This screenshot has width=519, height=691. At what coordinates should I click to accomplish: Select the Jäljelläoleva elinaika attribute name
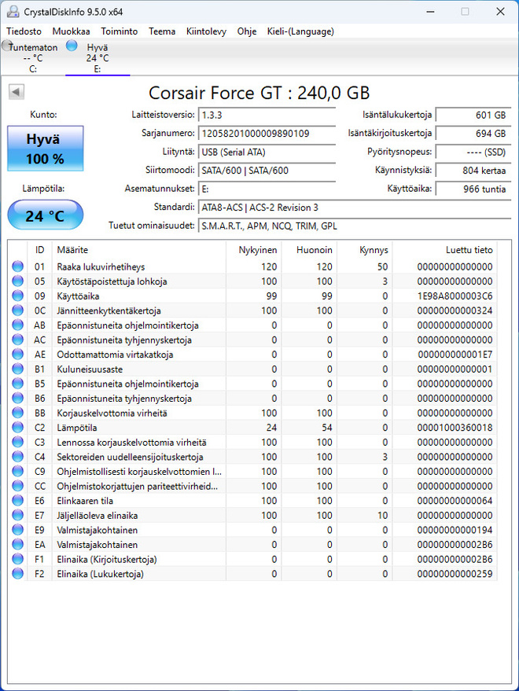(97, 516)
